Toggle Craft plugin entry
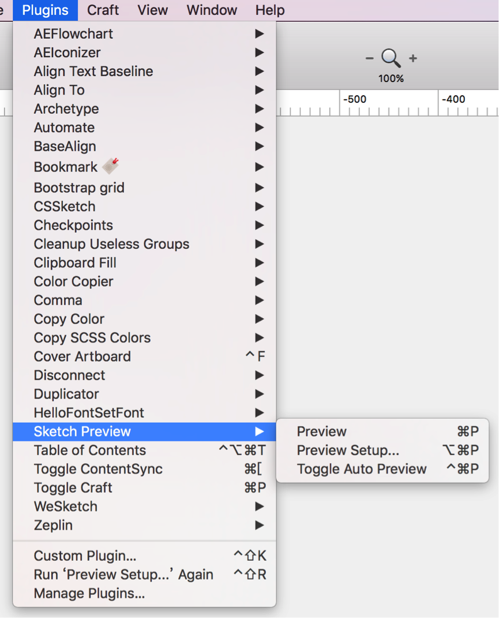This screenshot has width=499, height=618. click(73, 487)
